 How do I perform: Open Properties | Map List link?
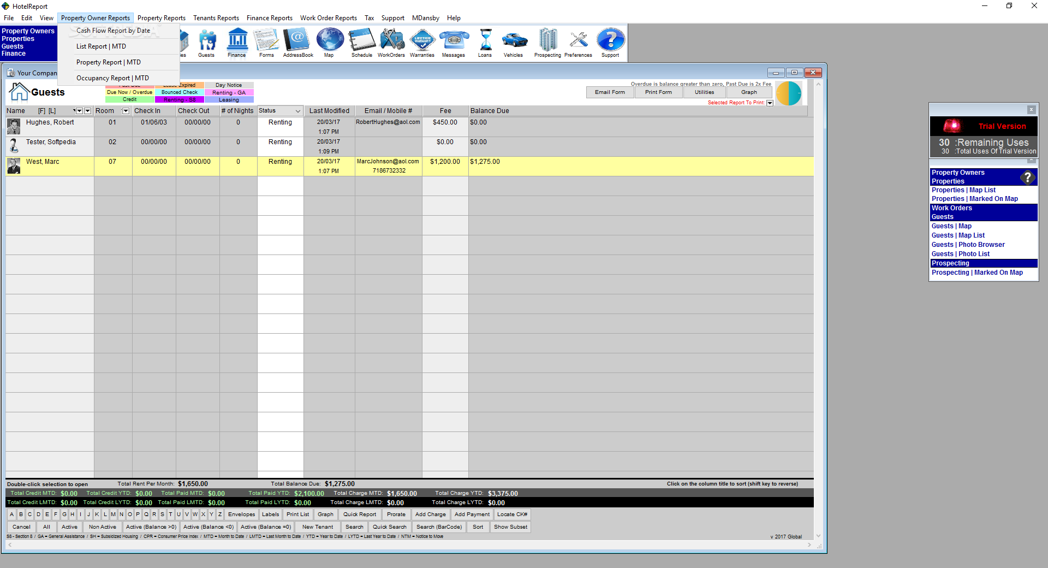pyautogui.click(x=963, y=190)
